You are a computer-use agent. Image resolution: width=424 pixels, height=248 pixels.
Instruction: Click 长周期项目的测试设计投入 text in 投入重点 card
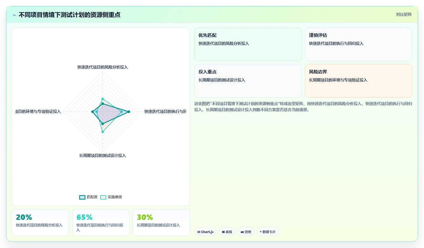pos(222,80)
